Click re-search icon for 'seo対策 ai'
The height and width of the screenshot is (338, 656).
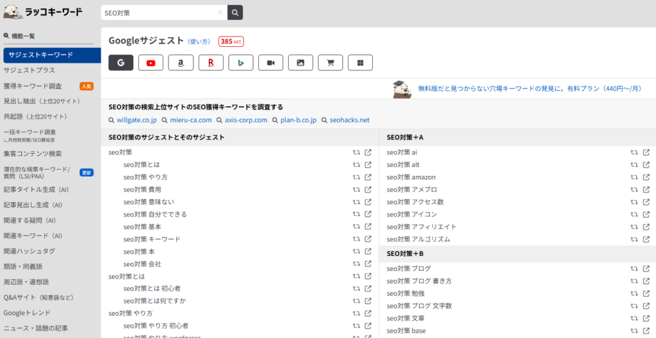pos(635,152)
